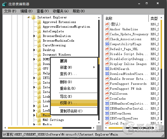Open the 收藏夹(A) menu
The height and width of the screenshot is (139, 167).
tap(61, 11)
